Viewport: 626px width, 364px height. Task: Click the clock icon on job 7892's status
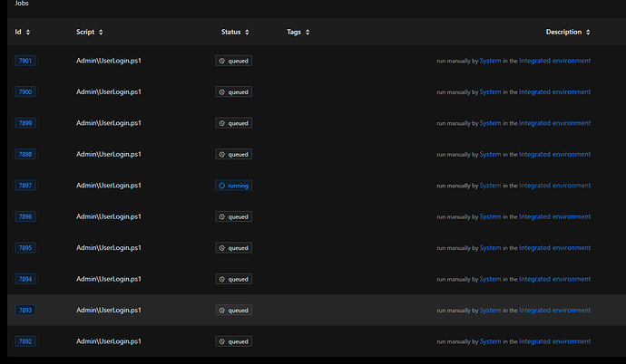coord(221,341)
